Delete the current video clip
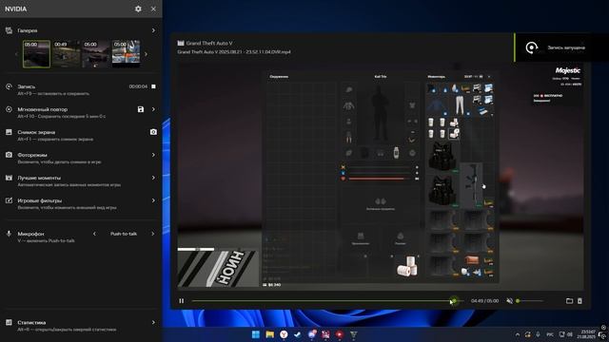Viewport: 609px width, 342px height. 580,301
